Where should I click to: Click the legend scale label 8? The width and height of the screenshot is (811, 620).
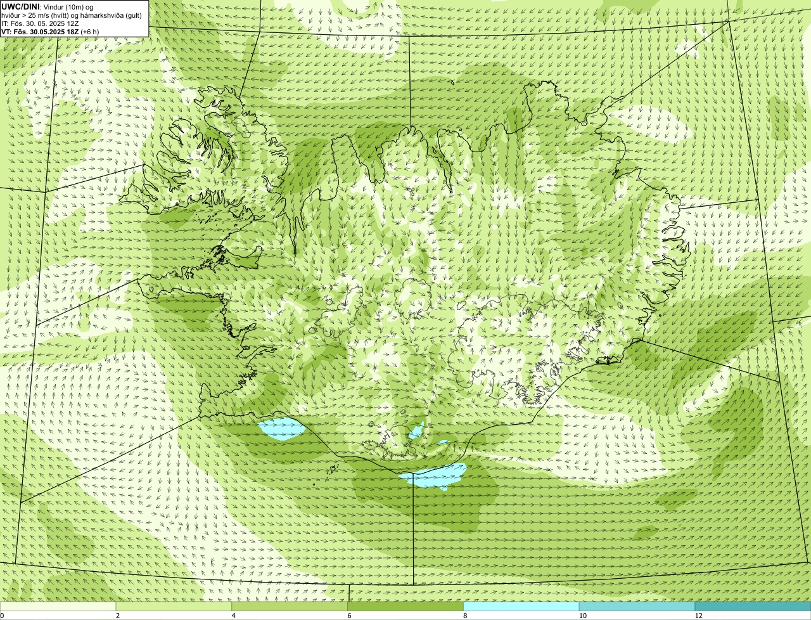(x=464, y=616)
